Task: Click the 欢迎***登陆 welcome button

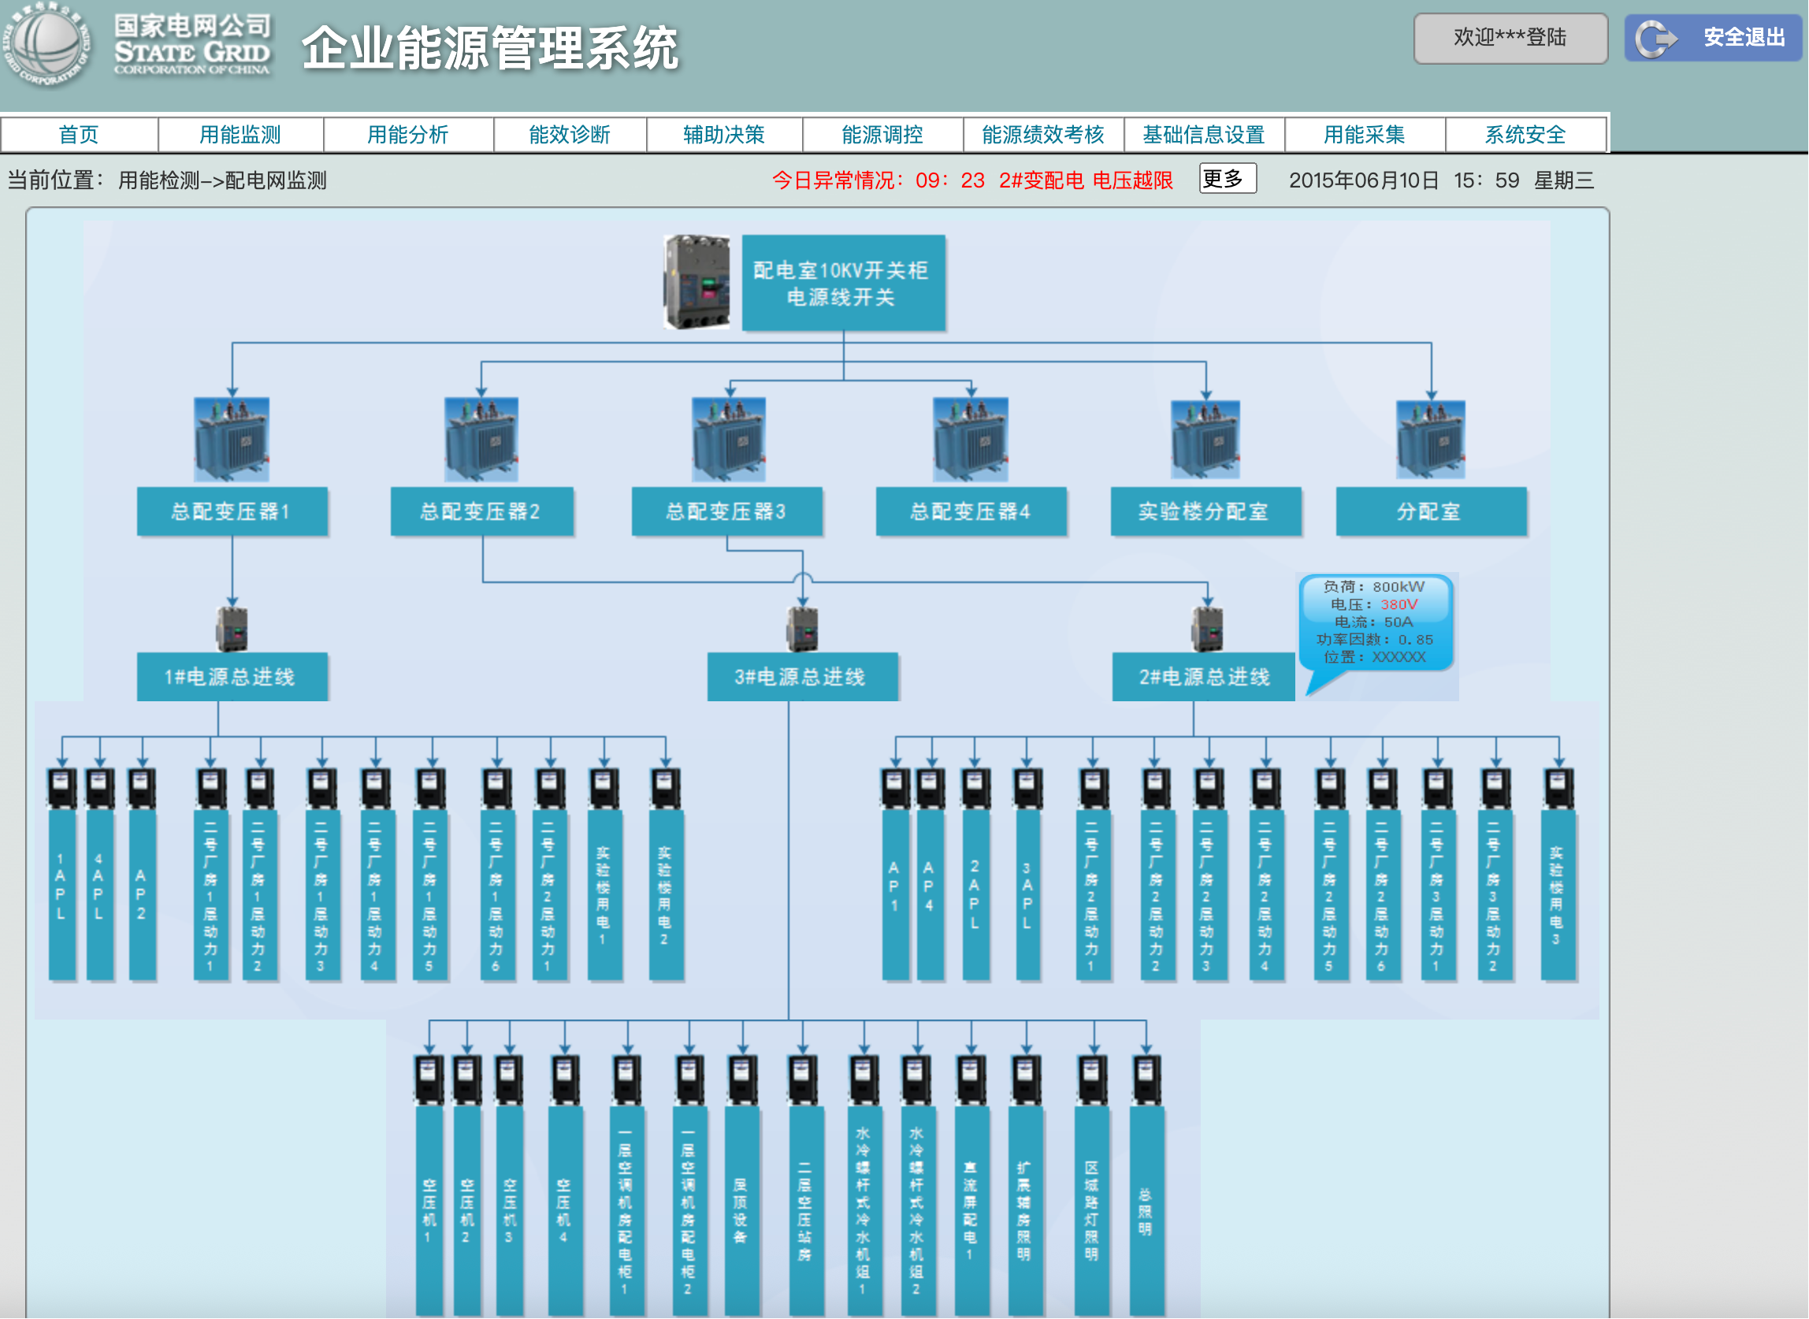Action: (x=1510, y=38)
